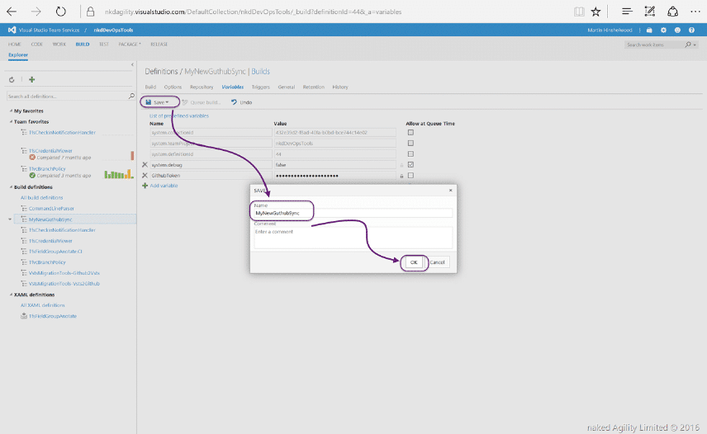Delete the system.debug variable row
707x434 pixels.
[x=145, y=165]
